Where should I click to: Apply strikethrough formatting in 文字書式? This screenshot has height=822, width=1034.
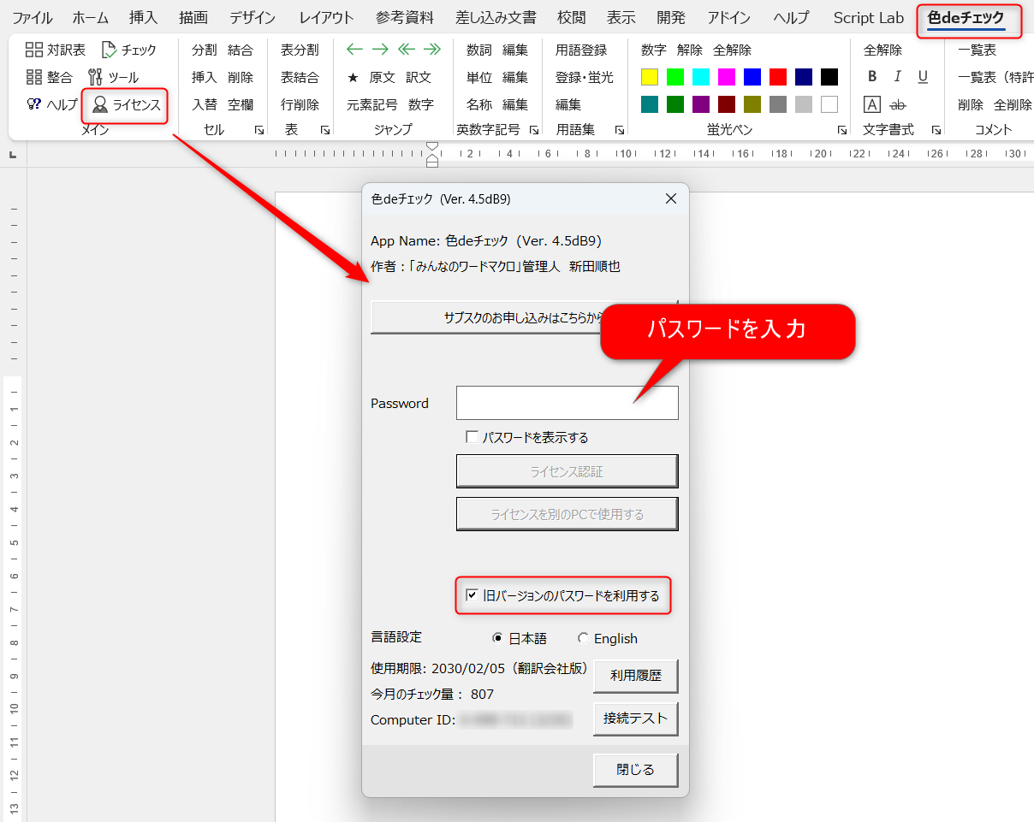coord(898,104)
